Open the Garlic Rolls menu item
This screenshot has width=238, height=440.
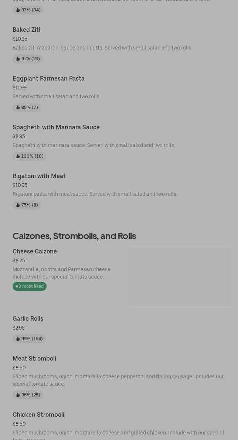28,318
